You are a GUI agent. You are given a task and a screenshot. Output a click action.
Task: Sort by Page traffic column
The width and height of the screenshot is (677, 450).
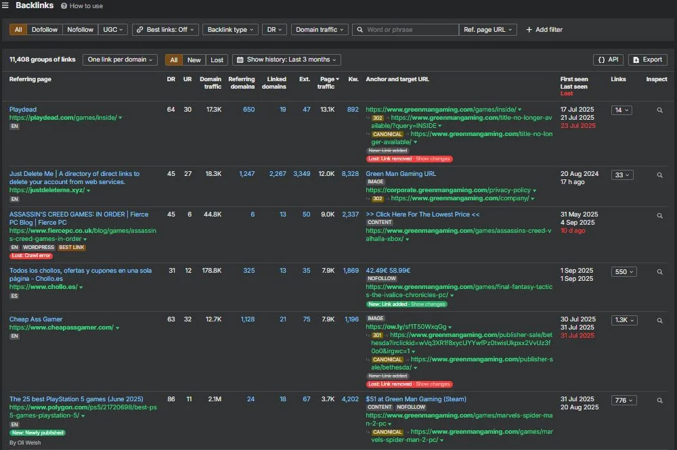(x=328, y=83)
